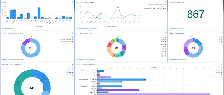This screenshot has width=224, height=95.
Task: Select the orange 35 segment in the 510 donut
Action: [114, 55]
